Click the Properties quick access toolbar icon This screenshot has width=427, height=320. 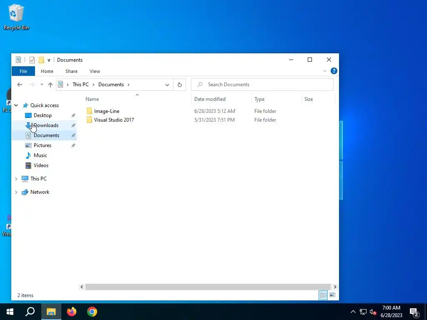click(32, 60)
